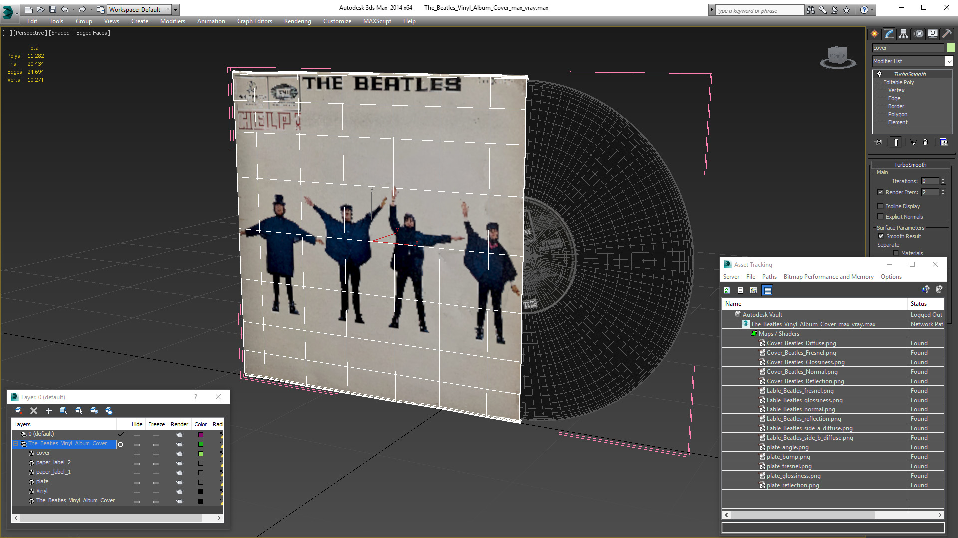Screen dimensions: 958x538
Task: Open the Utilities hammer panel tab
Action: click(x=947, y=34)
